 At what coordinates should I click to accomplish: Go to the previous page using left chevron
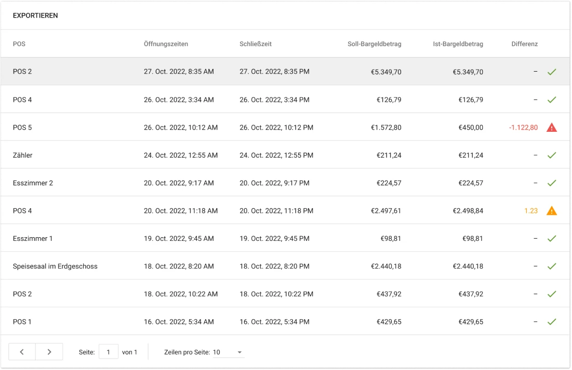click(x=22, y=352)
